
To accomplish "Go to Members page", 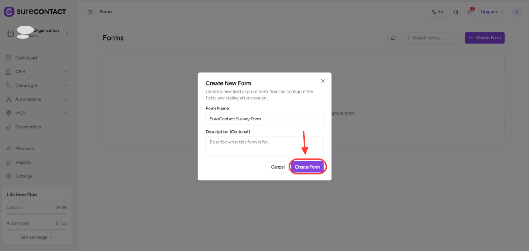I will [x=24, y=149].
